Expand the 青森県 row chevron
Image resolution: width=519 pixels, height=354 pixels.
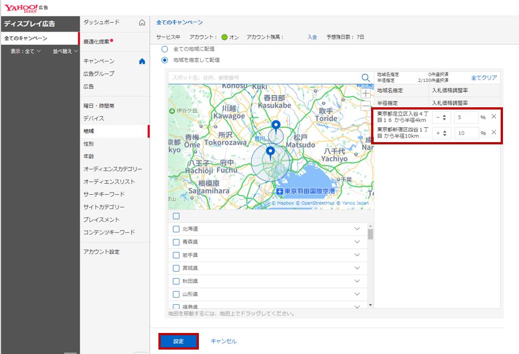click(x=357, y=242)
